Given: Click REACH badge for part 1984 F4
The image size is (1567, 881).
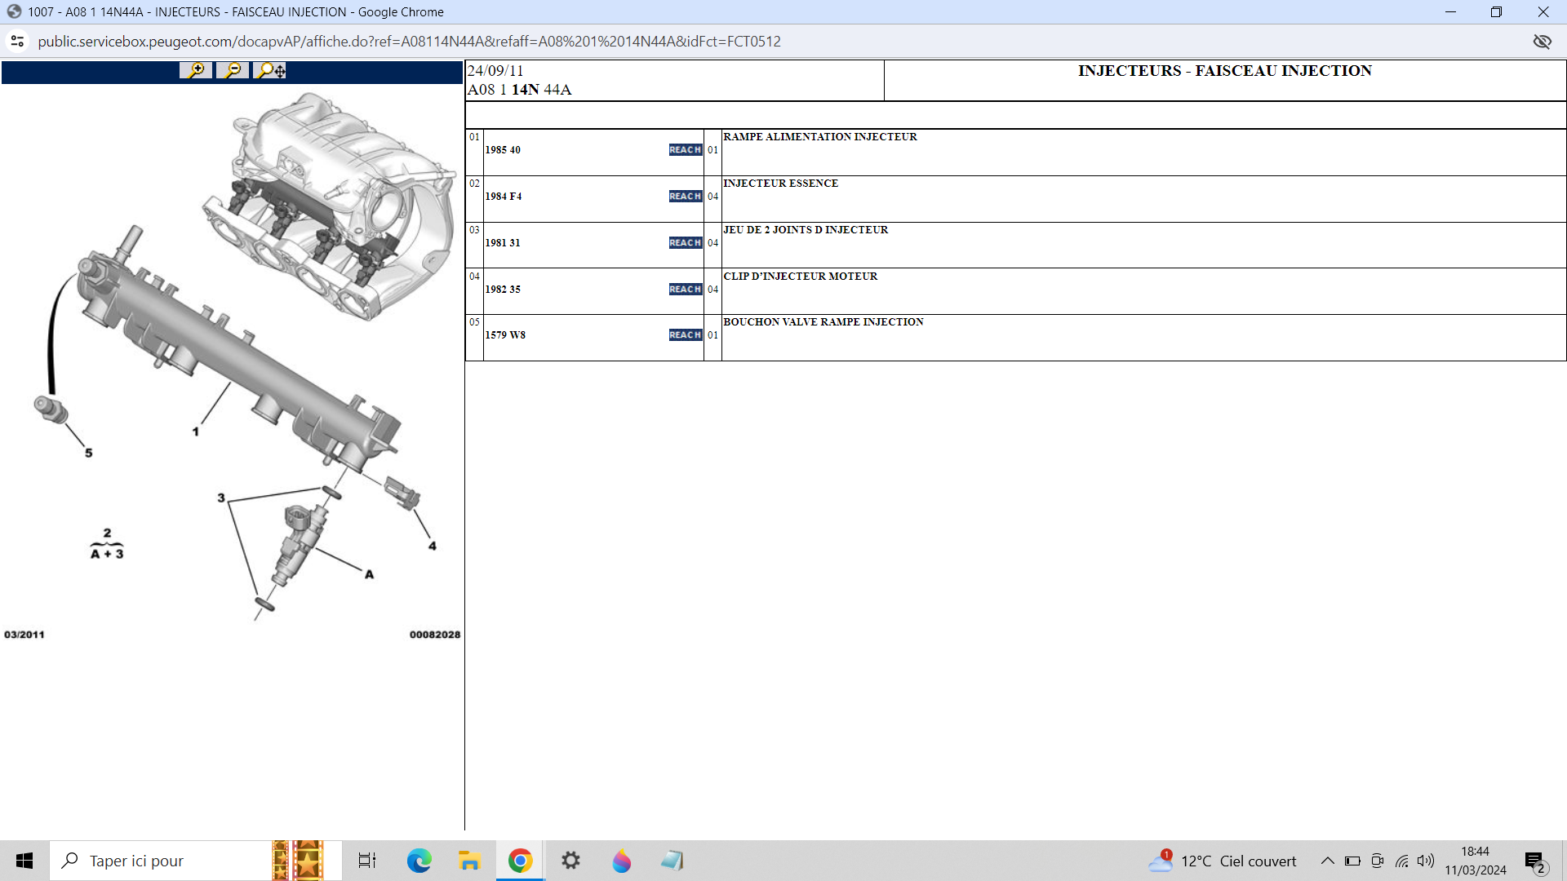Looking at the screenshot, I should point(685,197).
